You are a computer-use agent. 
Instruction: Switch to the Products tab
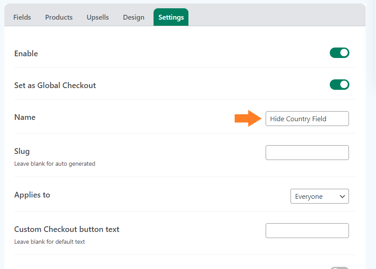coord(59,17)
